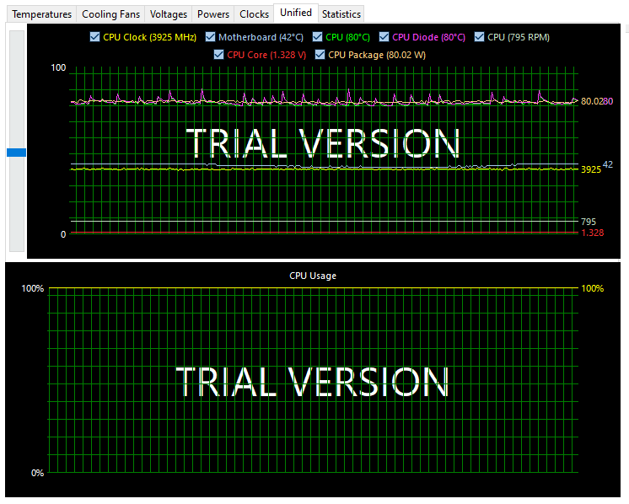Switch to the Temperatures tab
Image resolution: width=629 pixels, height=504 pixels.
41,14
